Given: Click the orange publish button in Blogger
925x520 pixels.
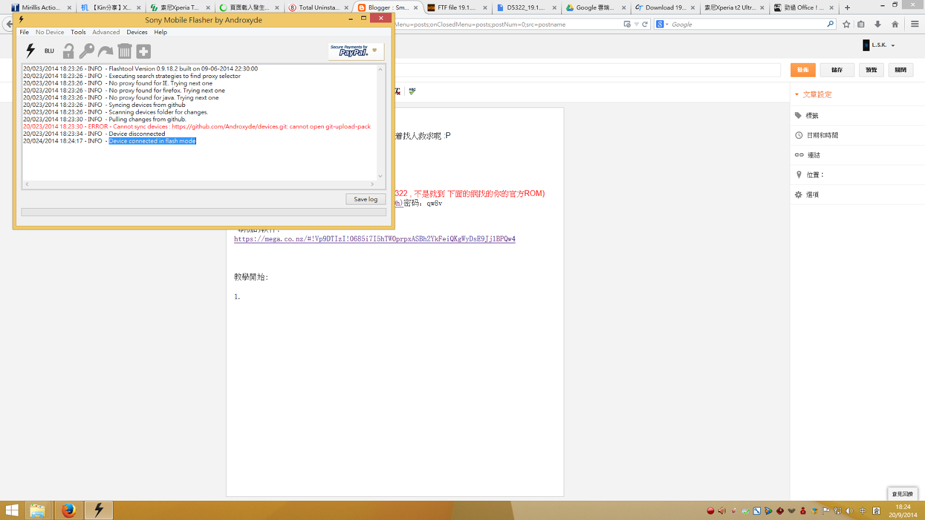Looking at the screenshot, I should [803, 70].
